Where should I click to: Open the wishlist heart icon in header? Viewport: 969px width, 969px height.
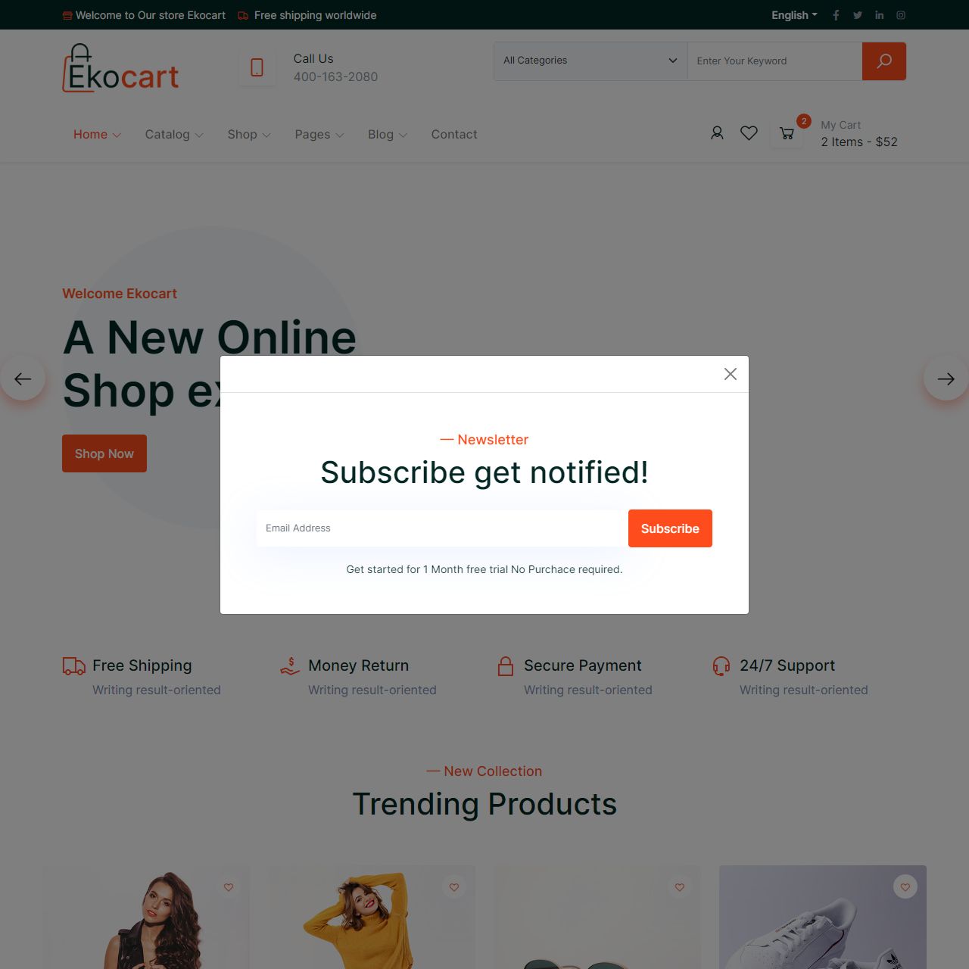click(749, 133)
